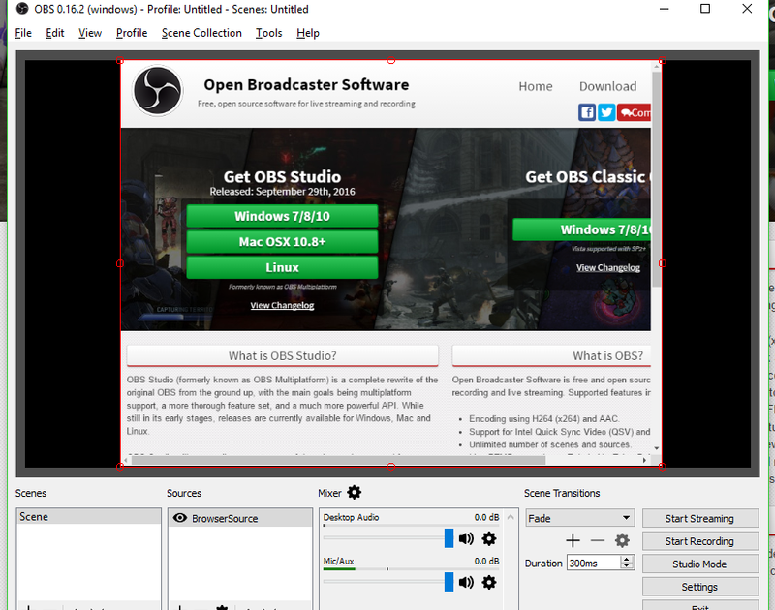Click the Linux download button

click(282, 267)
